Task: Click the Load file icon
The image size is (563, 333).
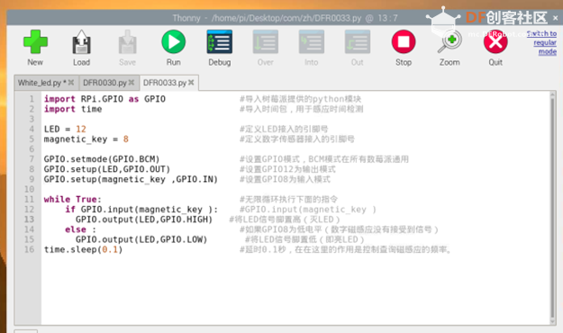Action: 81,42
